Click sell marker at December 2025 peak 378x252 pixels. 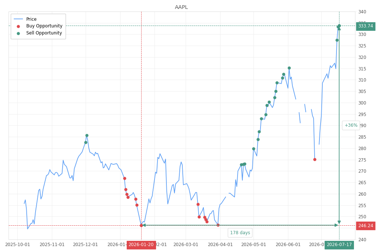[x=87, y=136]
